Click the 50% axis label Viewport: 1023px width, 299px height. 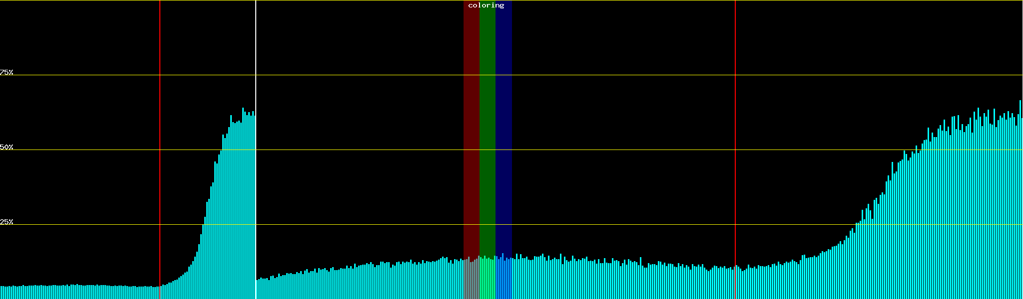click(x=6, y=147)
